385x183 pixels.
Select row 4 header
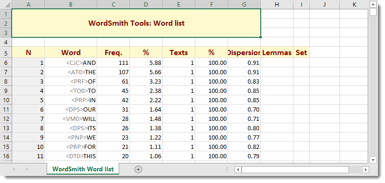[6, 42]
